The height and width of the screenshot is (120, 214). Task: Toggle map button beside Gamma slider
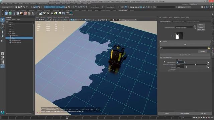pyautogui.click(x=208, y=67)
